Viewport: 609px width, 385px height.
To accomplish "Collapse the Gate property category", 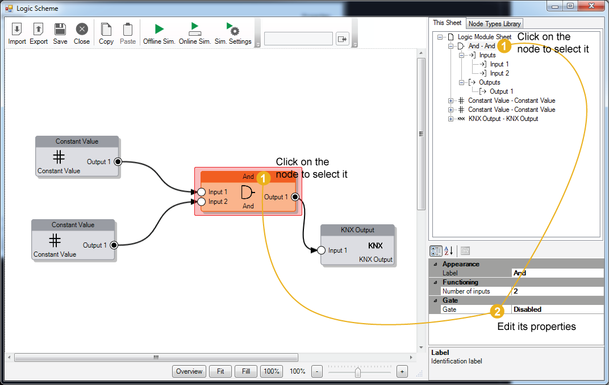I will click(x=435, y=300).
